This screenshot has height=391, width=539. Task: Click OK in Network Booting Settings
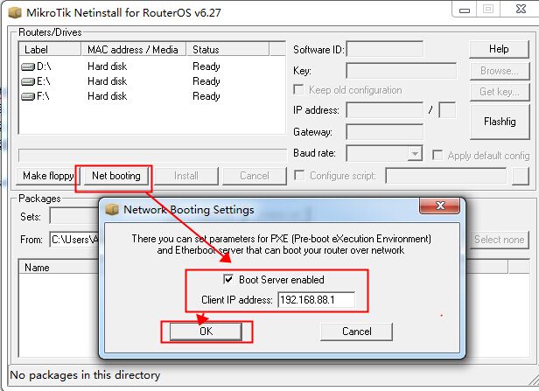pos(206,332)
